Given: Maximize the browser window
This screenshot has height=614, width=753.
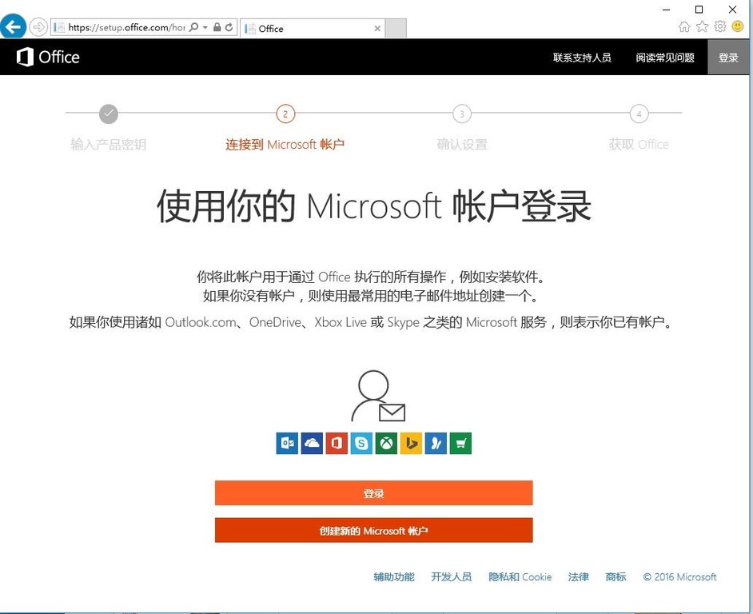Looking at the screenshot, I should 699,9.
